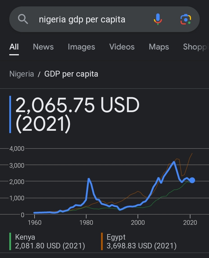Switch to the News tab
This screenshot has width=209, height=258.
[x=43, y=47]
